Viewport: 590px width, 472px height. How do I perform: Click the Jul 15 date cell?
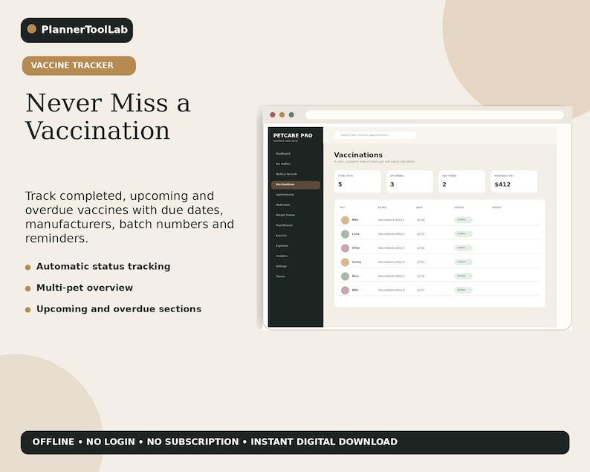tap(421, 262)
